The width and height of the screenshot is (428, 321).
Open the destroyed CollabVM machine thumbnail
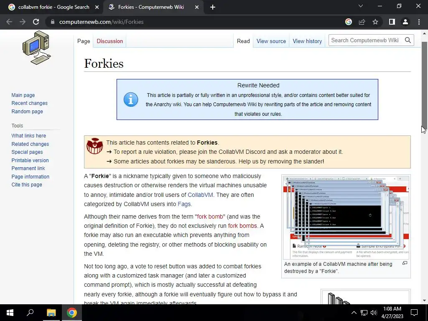pos(346,217)
